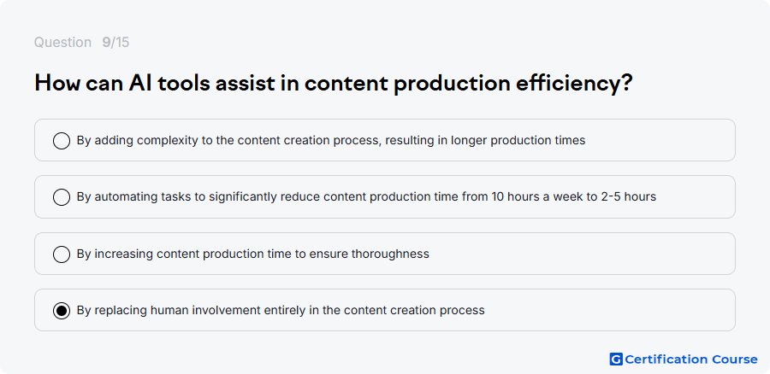Choose the 'automating tasks' radio button
Screen dimensions: 770x374
click(x=62, y=197)
